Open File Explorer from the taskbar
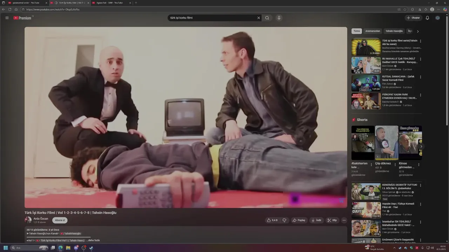 pyautogui.click(x=68, y=248)
